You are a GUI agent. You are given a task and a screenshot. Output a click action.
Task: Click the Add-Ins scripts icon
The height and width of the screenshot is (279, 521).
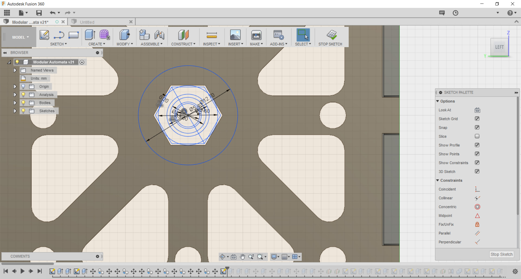tap(278, 35)
